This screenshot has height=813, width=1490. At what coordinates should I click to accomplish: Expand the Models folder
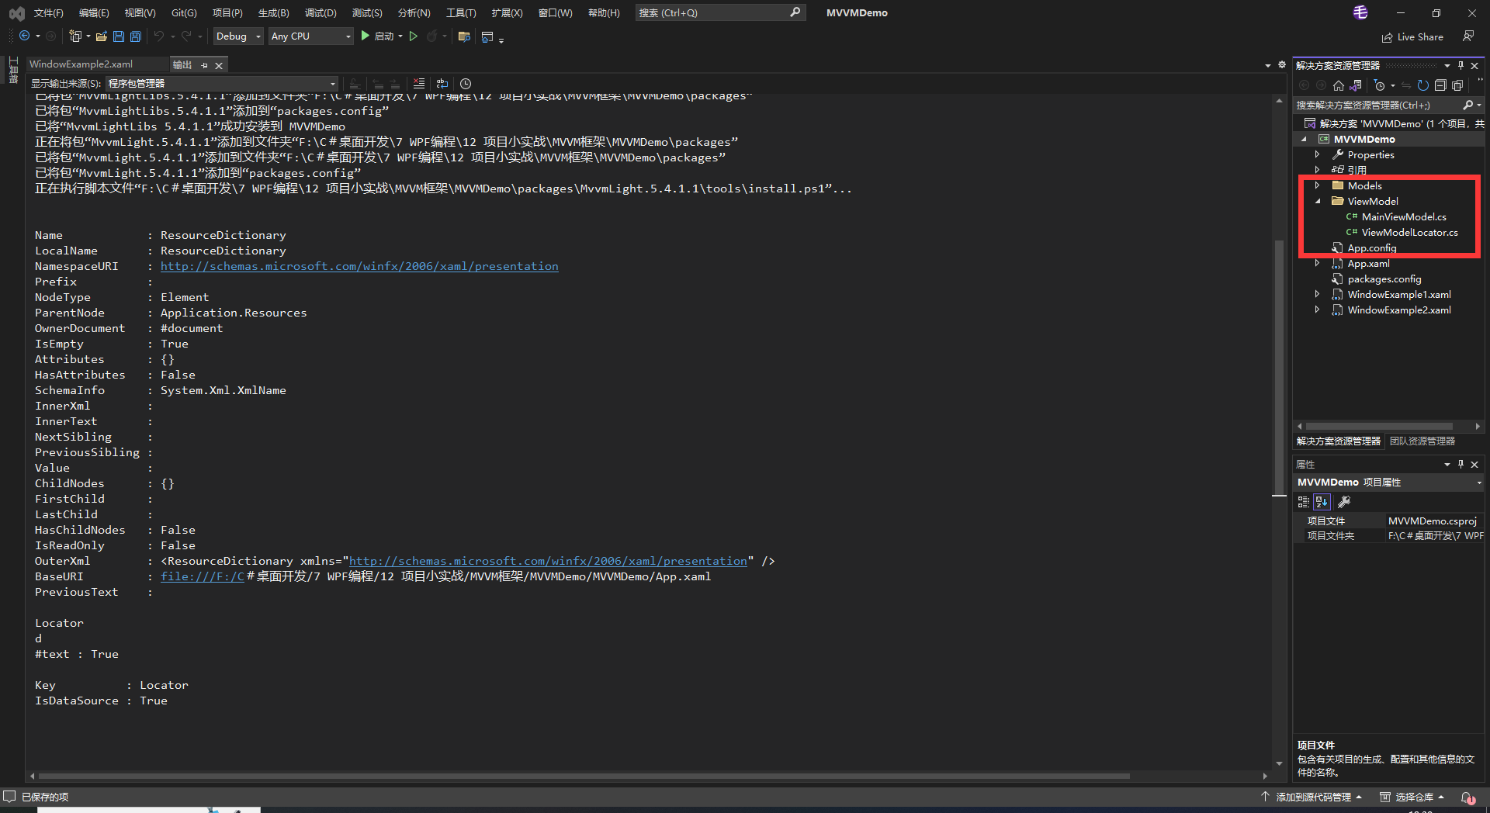tap(1317, 185)
